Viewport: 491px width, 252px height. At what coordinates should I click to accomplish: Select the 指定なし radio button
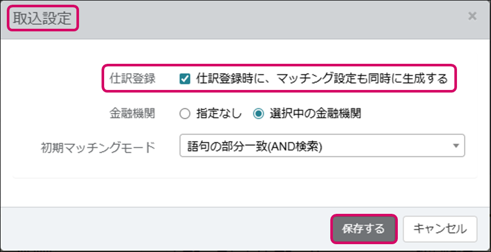click(184, 113)
